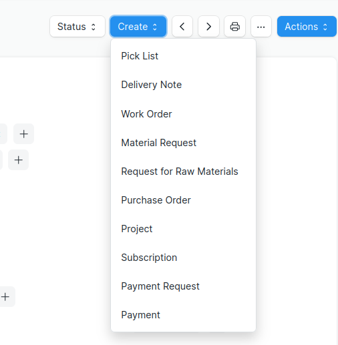Click the printer icon
The width and height of the screenshot is (338, 345).
234,27
